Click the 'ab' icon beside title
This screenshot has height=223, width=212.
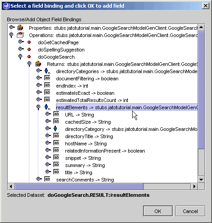tap(56, 172)
